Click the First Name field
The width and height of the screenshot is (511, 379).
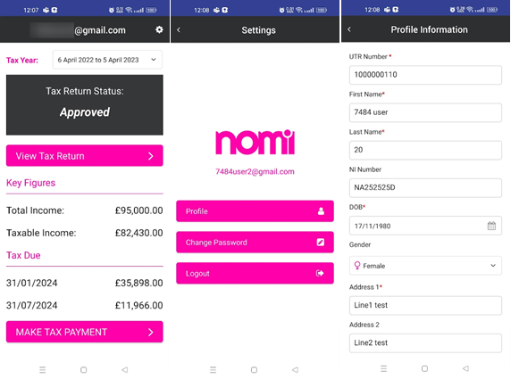[425, 112]
